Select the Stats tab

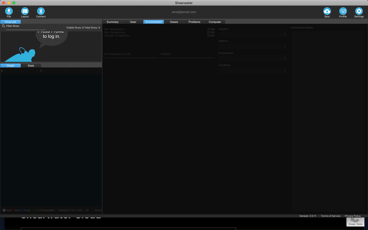31,65
